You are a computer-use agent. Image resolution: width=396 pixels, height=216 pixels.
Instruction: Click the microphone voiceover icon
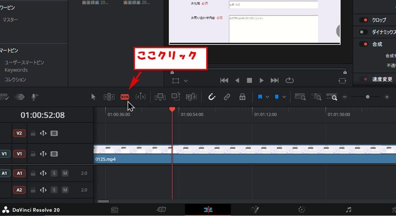coord(35,97)
